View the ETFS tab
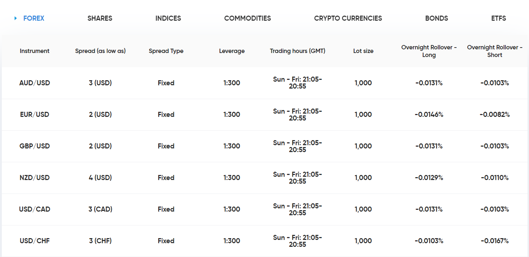Image resolution: width=529 pixels, height=257 pixels. tap(499, 18)
